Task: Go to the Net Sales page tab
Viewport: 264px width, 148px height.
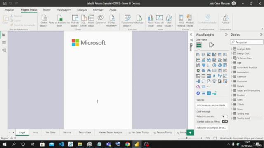Action: click(x=50, y=132)
